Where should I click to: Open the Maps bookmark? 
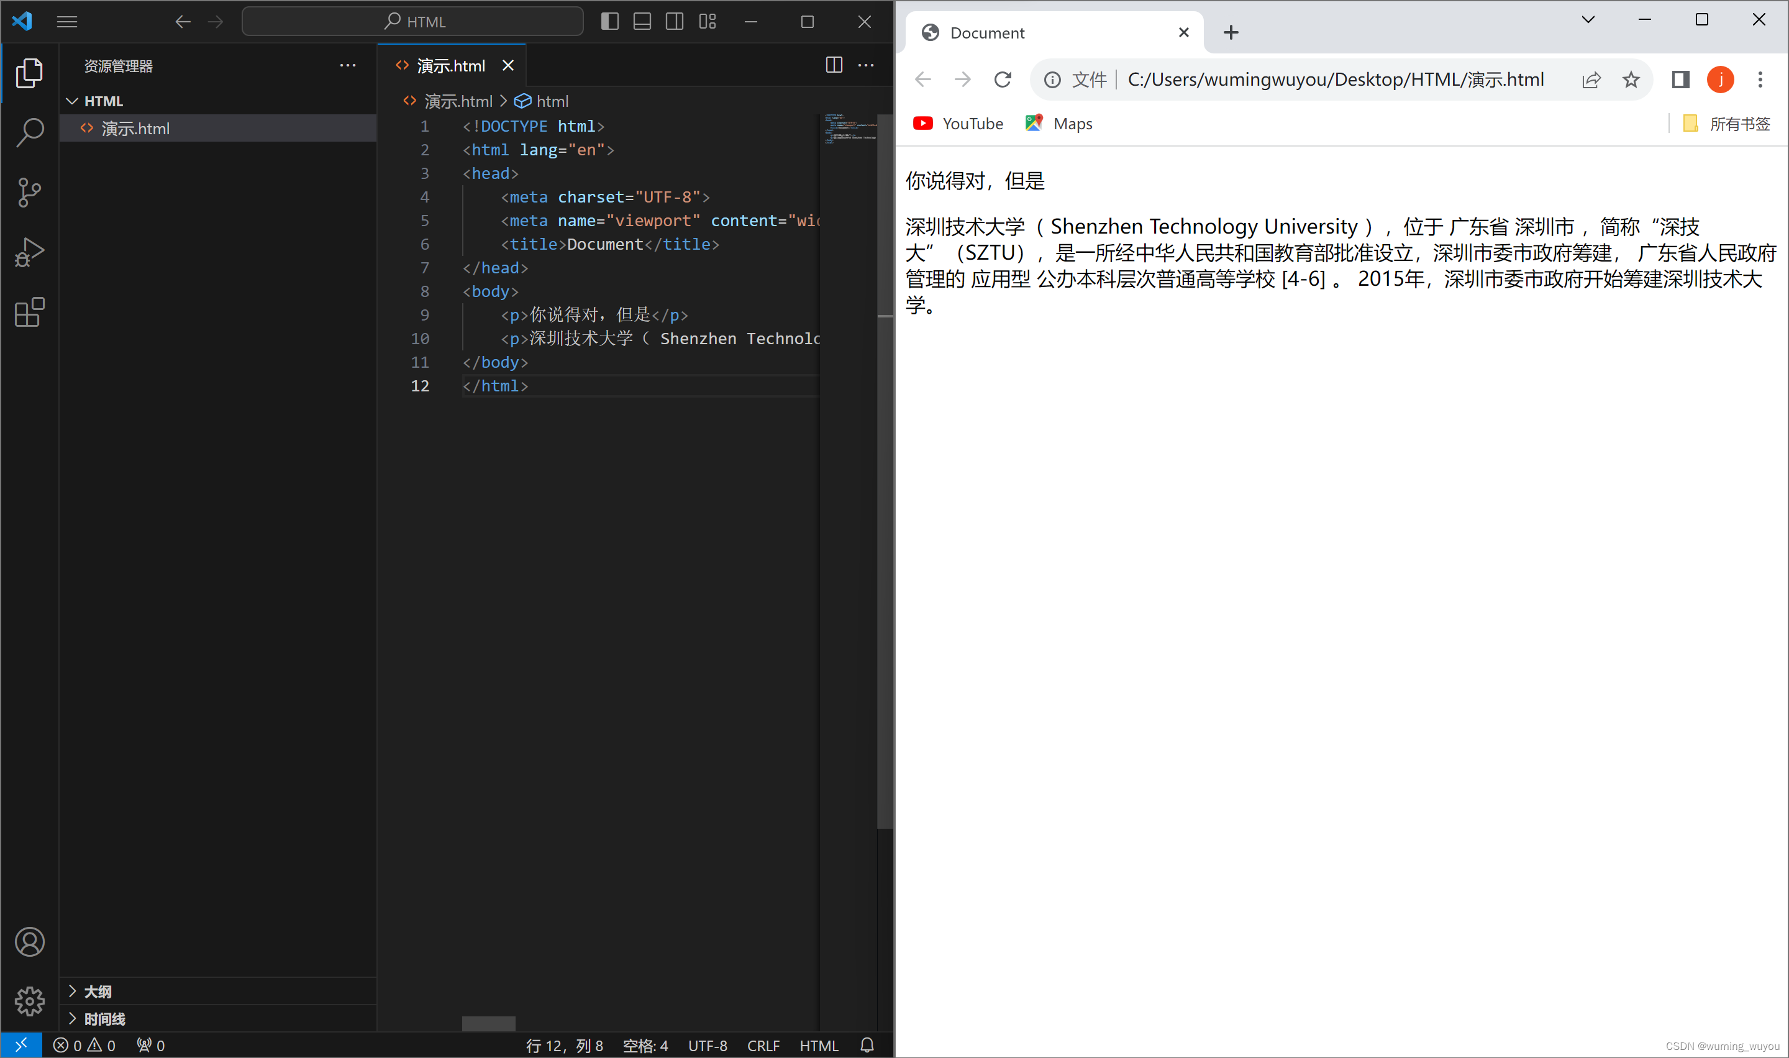[1058, 122]
